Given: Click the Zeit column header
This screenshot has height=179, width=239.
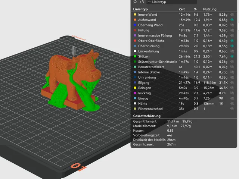Looking at the screenshot, I should [x=182, y=9].
